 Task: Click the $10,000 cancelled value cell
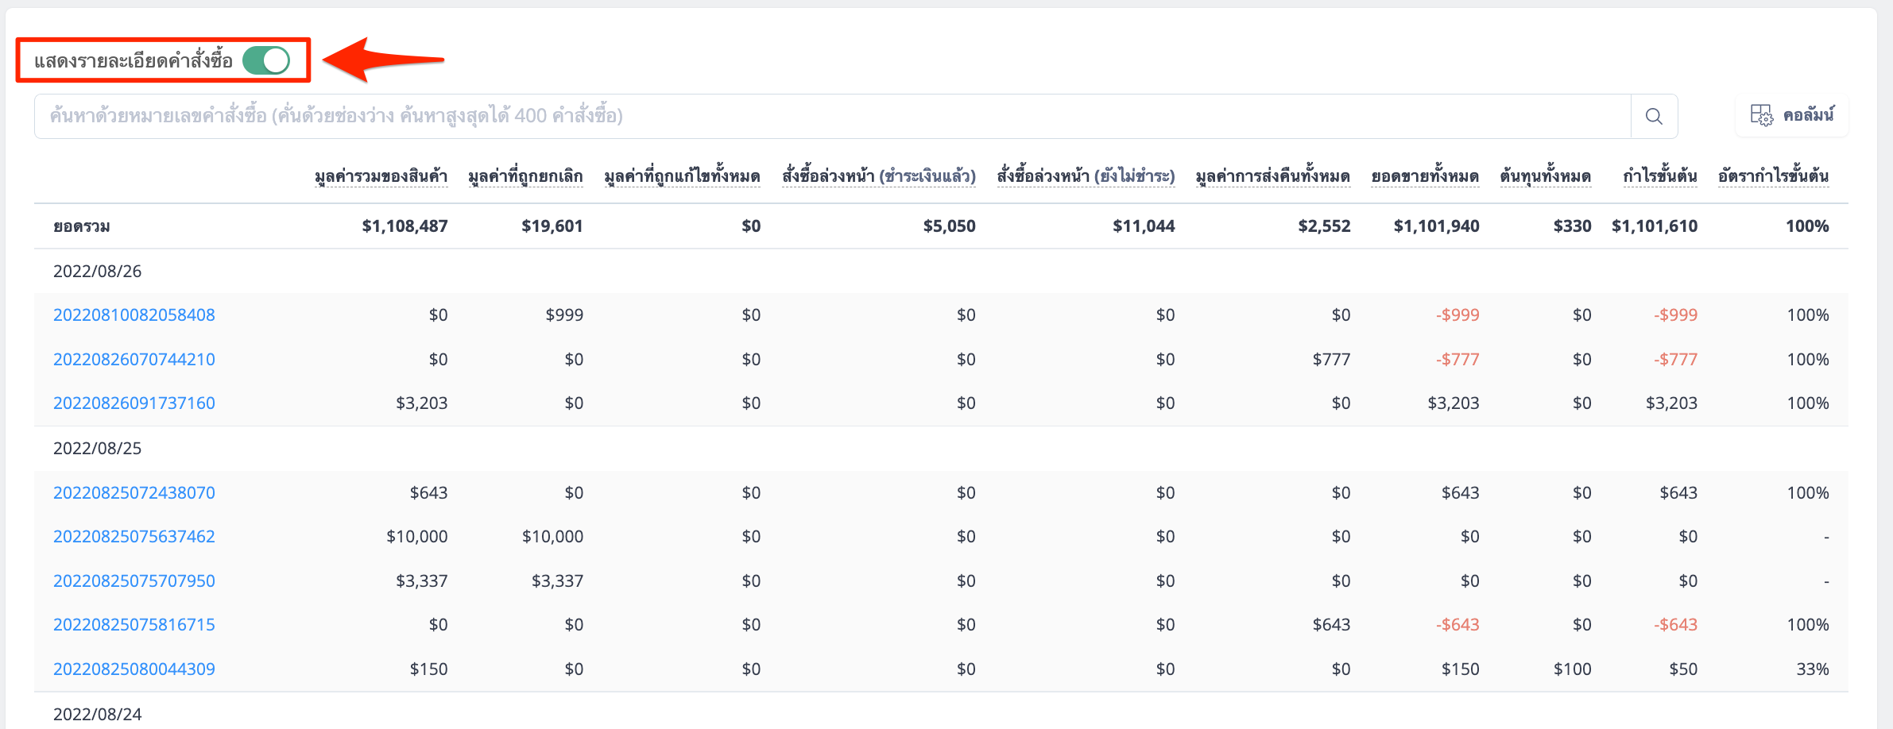[553, 537]
